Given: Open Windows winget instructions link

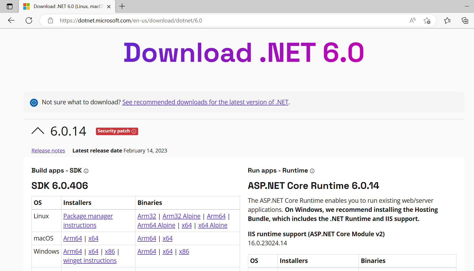Looking at the screenshot, I should point(90,261).
